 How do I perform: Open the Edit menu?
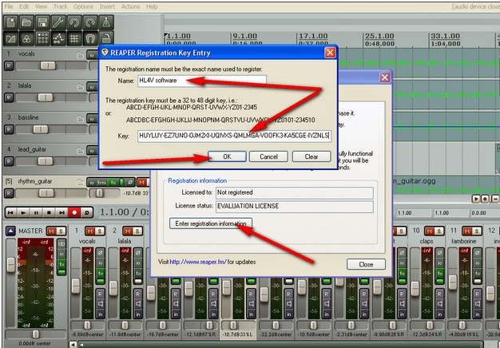(24, 6)
